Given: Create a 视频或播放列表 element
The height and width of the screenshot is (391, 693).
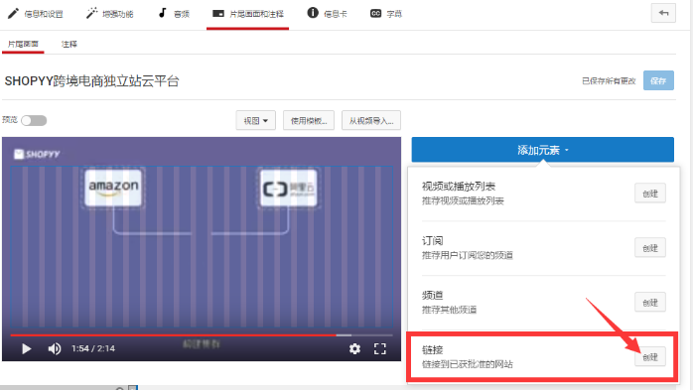Looking at the screenshot, I should tap(650, 194).
